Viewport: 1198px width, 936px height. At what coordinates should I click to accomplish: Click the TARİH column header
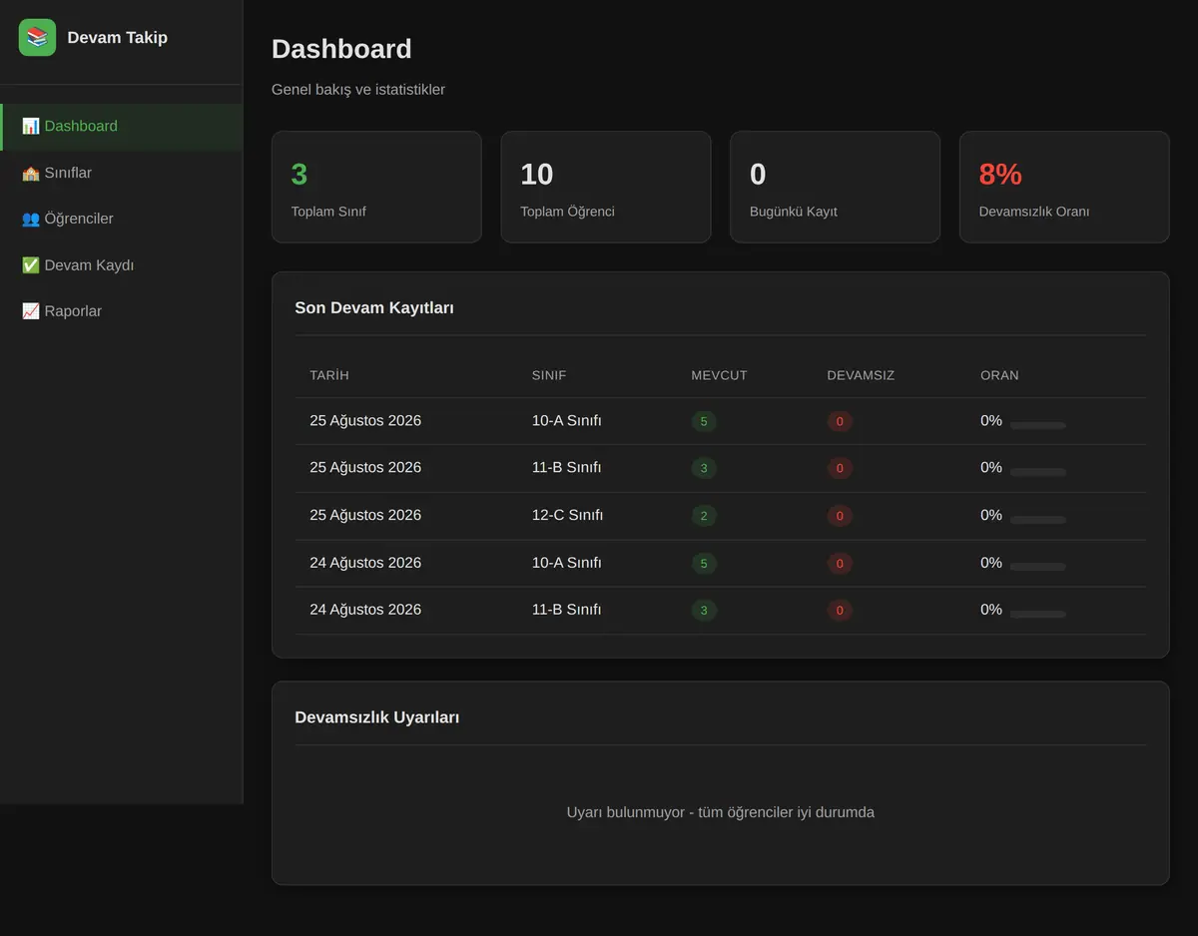click(329, 375)
